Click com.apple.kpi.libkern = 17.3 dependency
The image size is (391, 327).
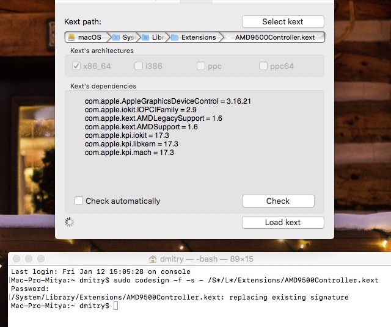[x=131, y=144]
